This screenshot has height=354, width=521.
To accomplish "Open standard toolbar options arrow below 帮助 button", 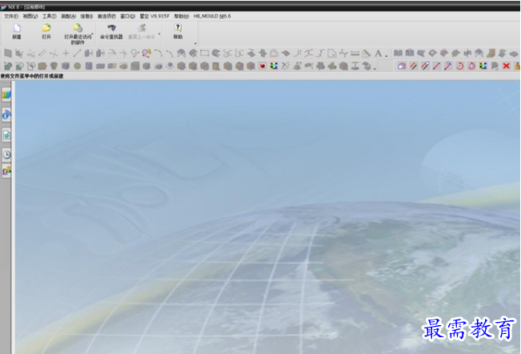I will 195,43.
